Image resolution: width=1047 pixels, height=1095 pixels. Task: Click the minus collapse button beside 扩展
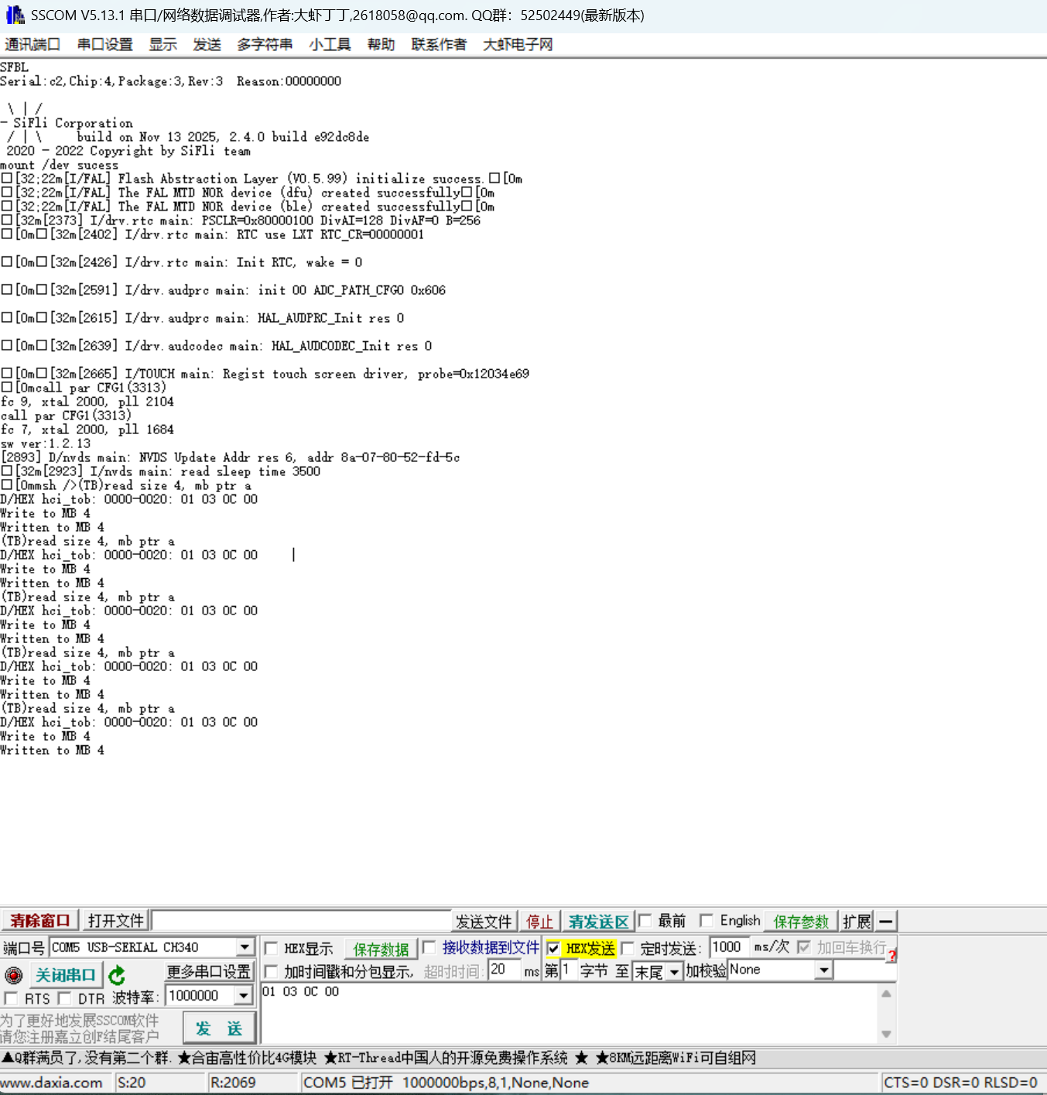[886, 921]
